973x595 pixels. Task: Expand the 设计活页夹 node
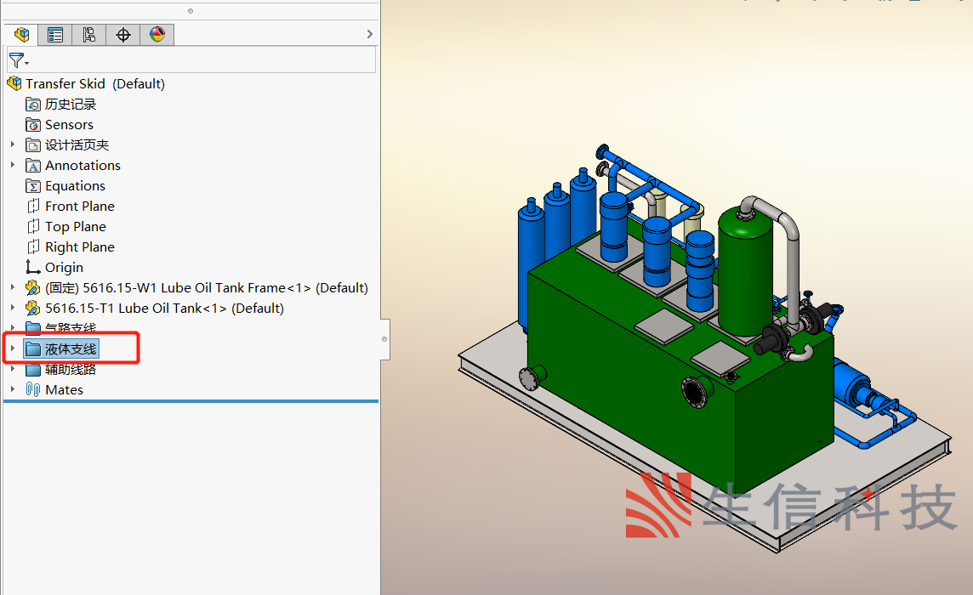(x=13, y=144)
